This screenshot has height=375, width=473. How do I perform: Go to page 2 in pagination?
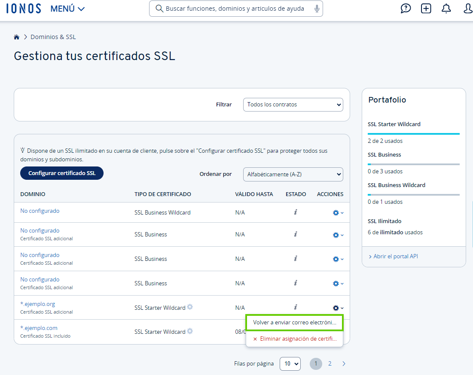[x=330, y=363]
